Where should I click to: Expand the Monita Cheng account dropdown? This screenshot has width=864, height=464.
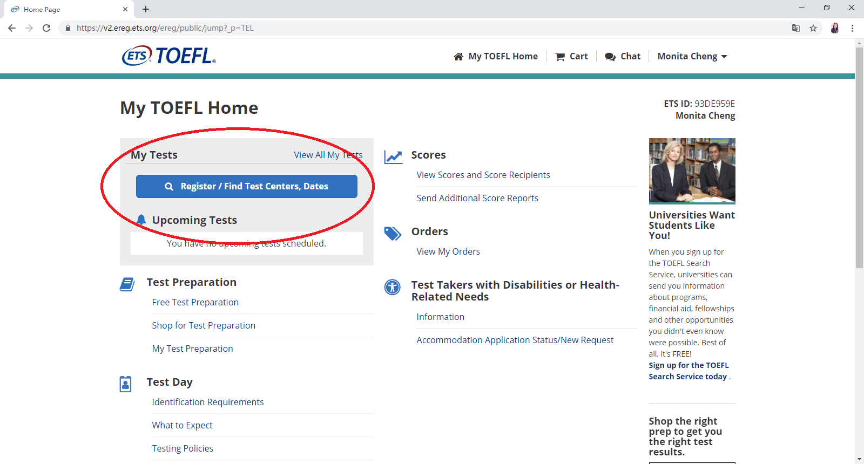click(692, 56)
